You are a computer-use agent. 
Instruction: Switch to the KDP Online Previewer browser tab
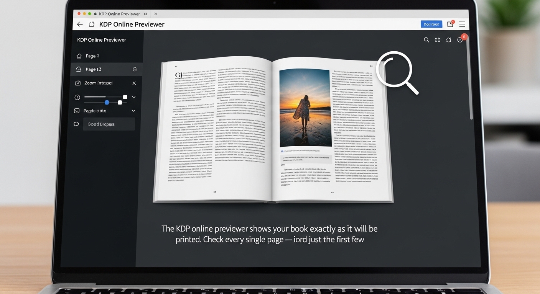point(119,14)
